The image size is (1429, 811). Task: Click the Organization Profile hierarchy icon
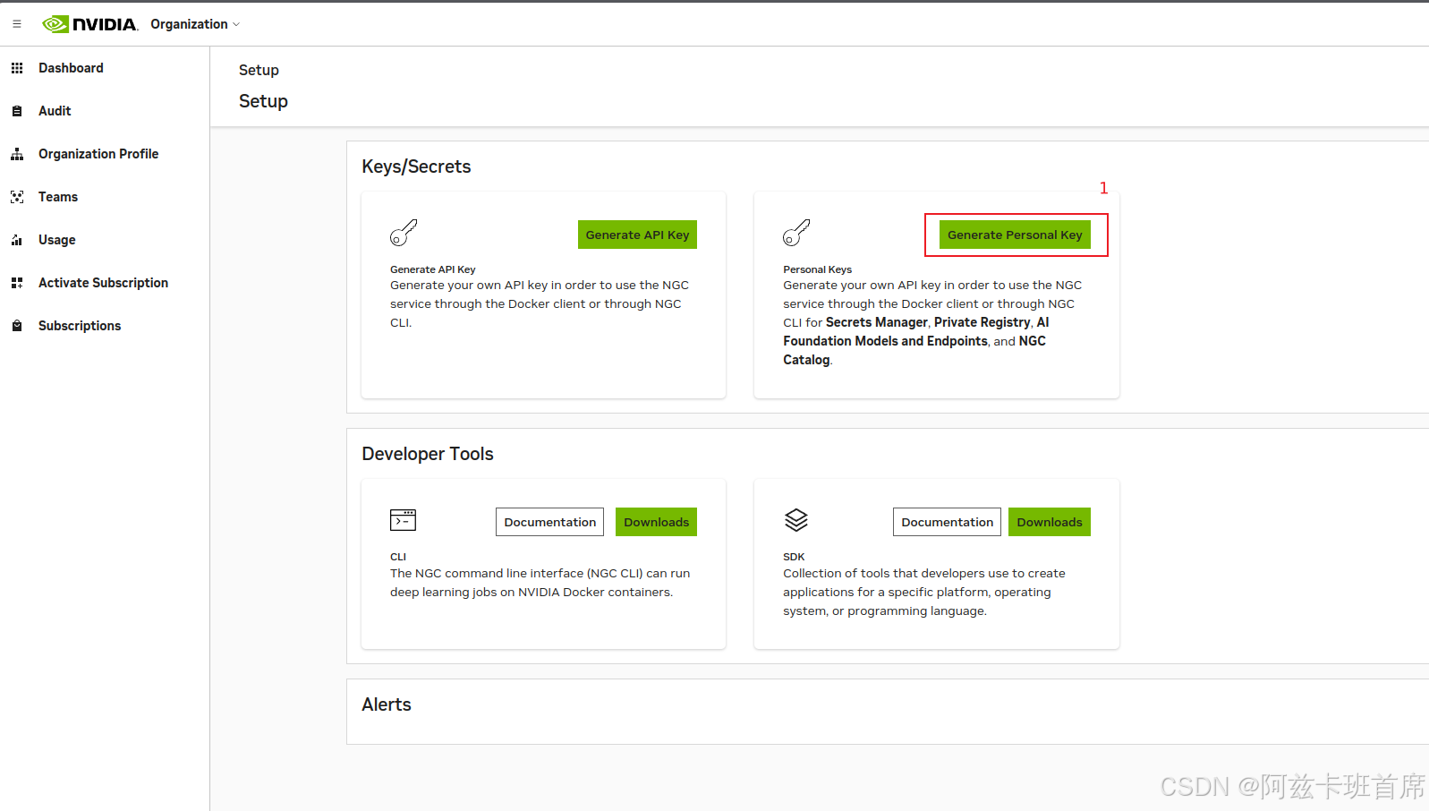tap(17, 154)
